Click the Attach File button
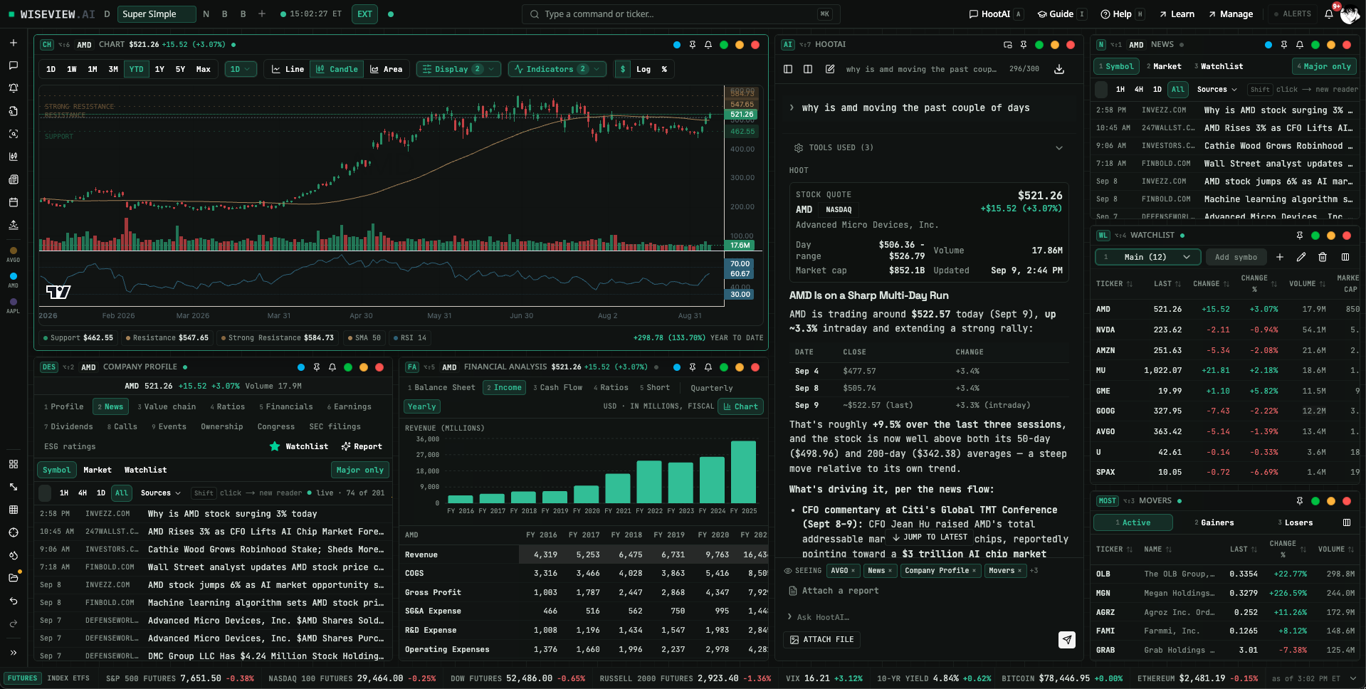The width and height of the screenshot is (1366, 689). pos(821,639)
